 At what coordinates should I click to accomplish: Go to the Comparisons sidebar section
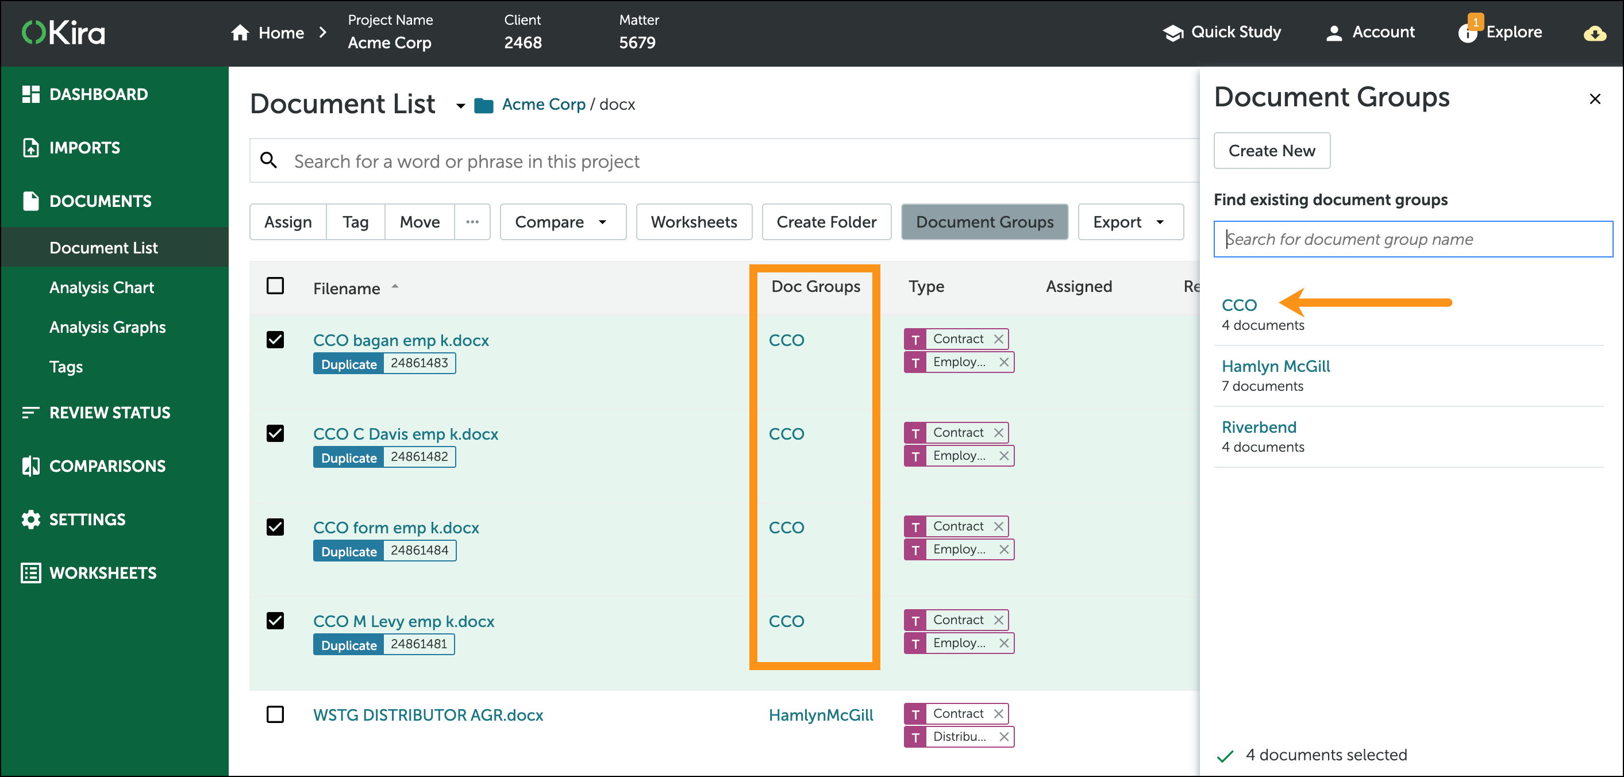pos(107,466)
